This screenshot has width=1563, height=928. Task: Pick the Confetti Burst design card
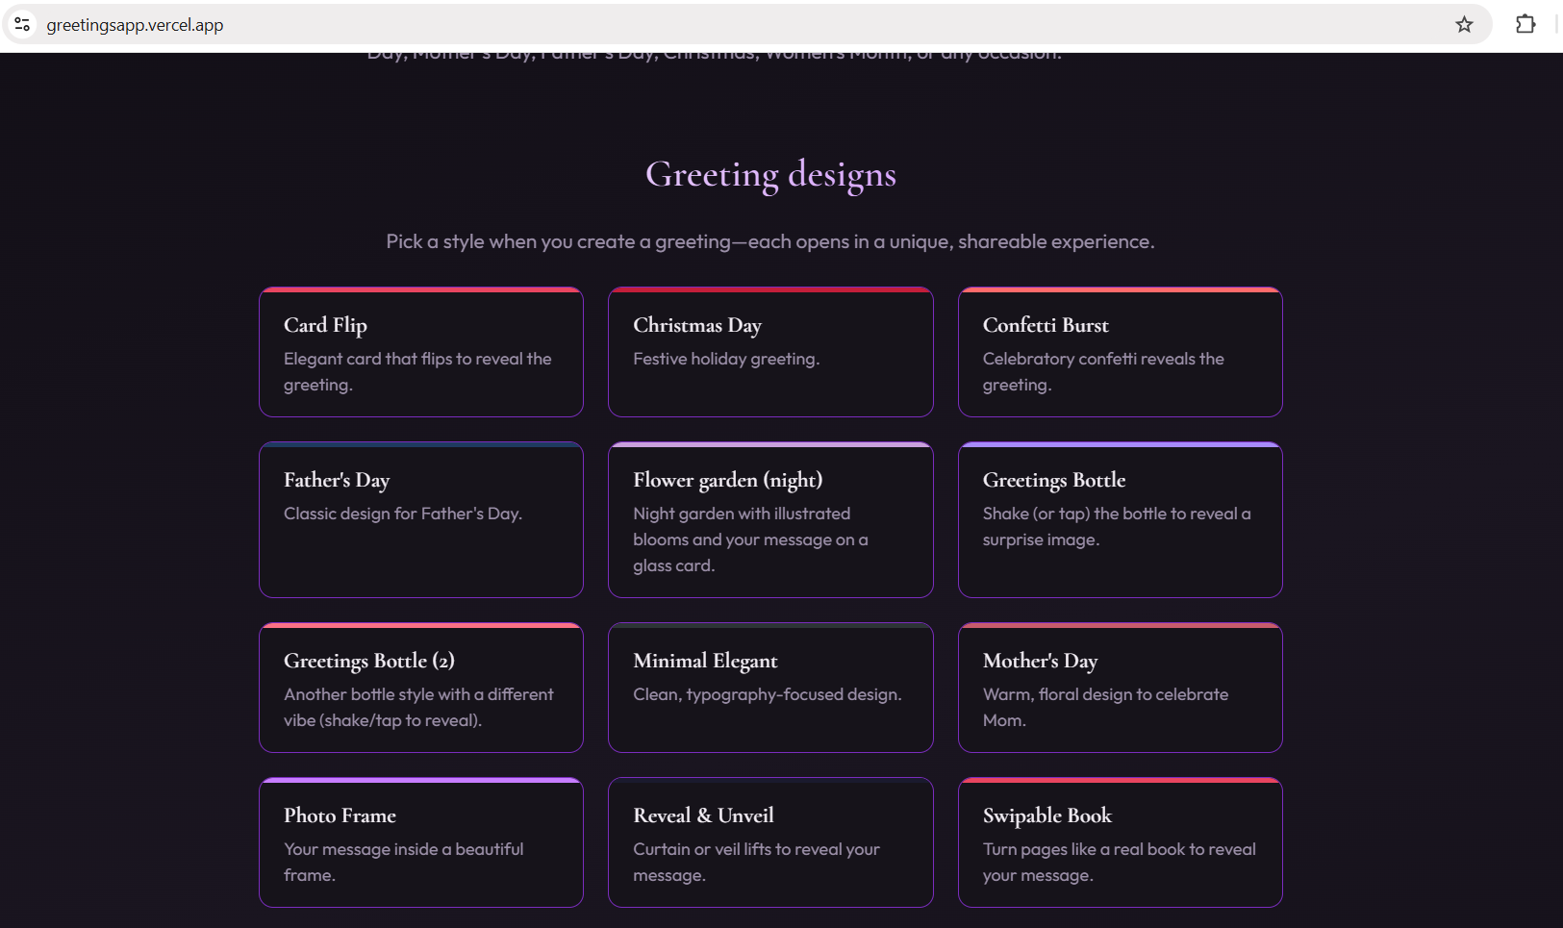(x=1121, y=352)
